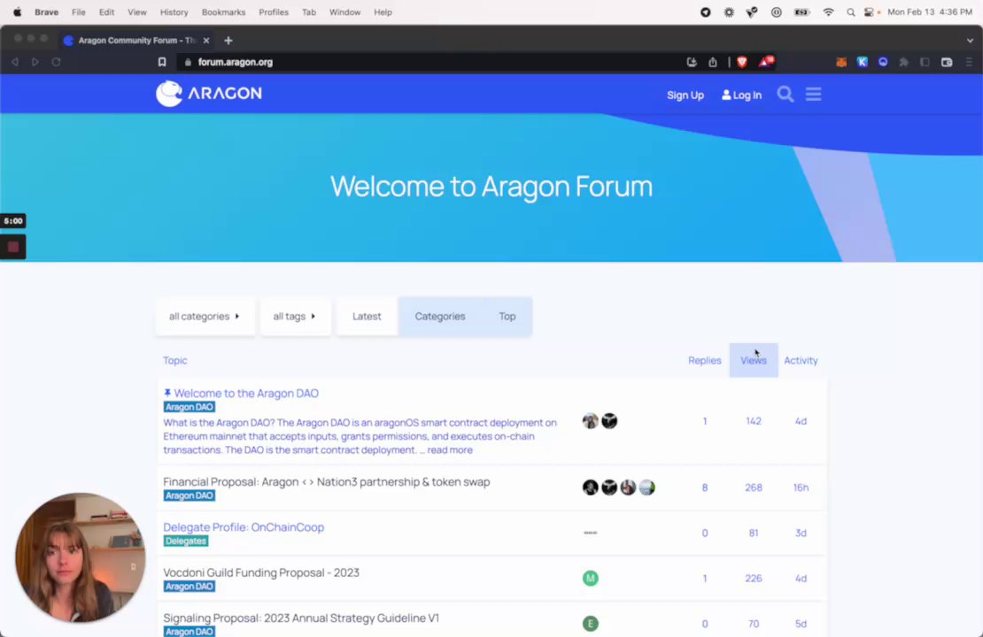Switch to the Top tab
983x637 pixels.
507,317
